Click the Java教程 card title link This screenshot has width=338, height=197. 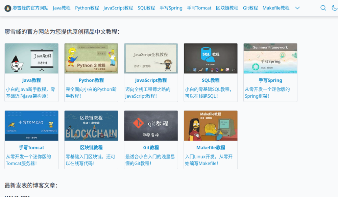(x=31, y=80)
